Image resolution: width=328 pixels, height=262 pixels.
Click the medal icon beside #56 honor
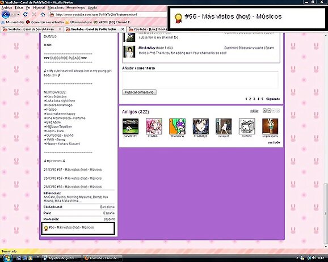click(x=46, y=228)
